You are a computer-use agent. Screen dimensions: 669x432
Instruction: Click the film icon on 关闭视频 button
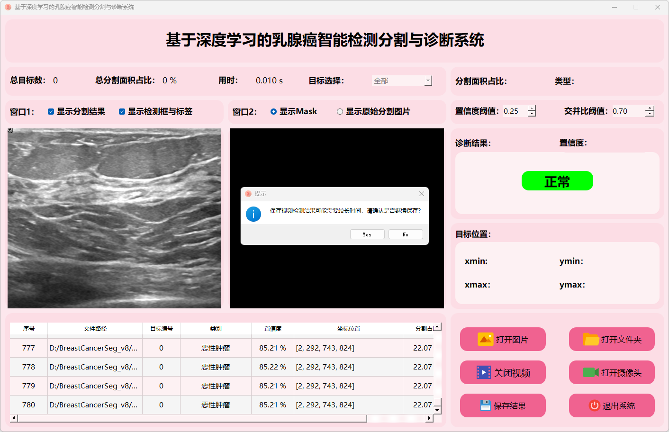click(483, 372)
